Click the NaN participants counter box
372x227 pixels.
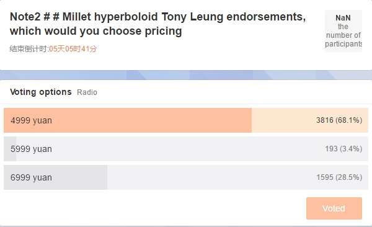click(343, 30)
